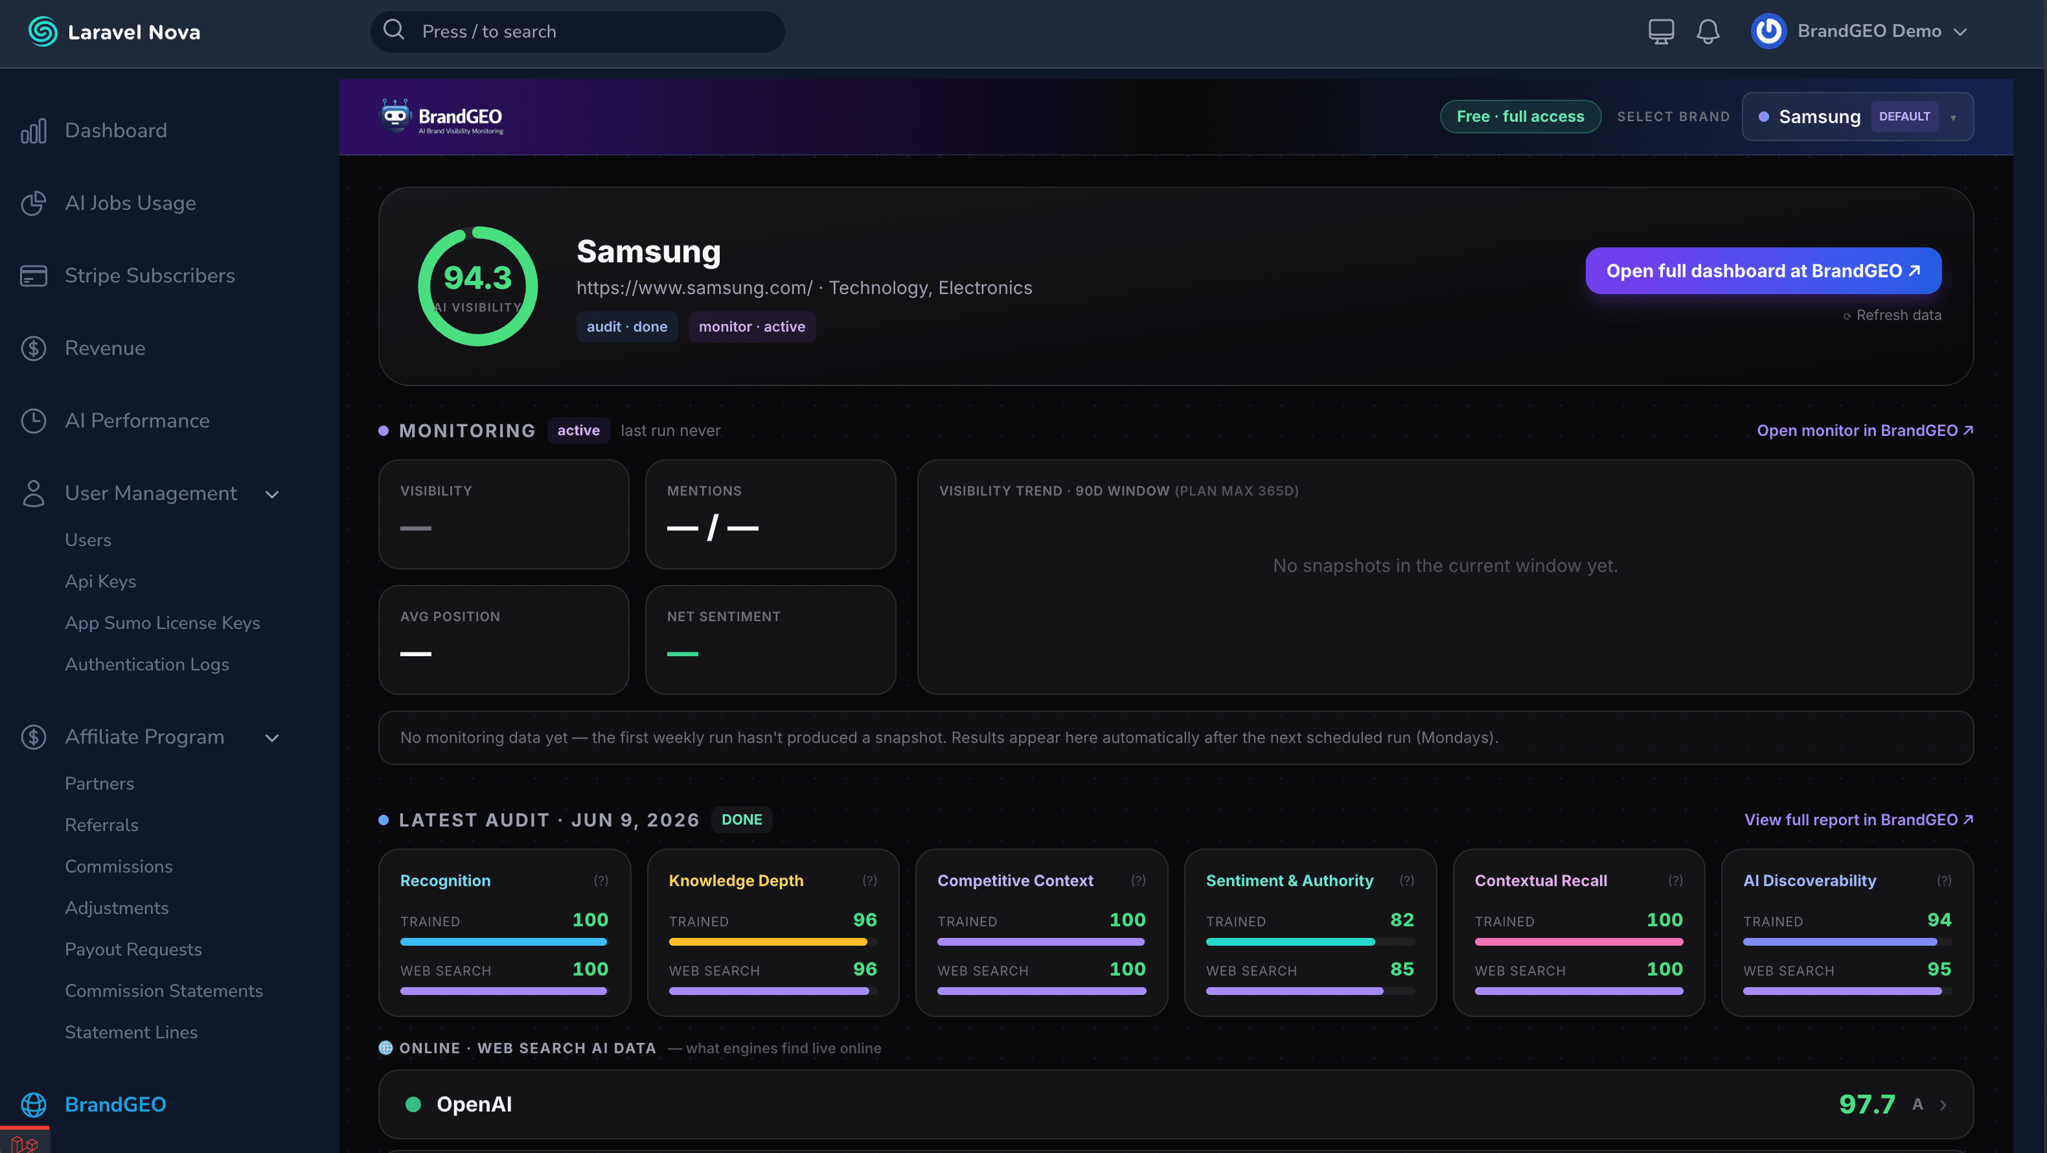This screenshot has width=2047, height=1153.
Task: Click Contextual Recall trained pink bar
Action: click(1578, 942)
